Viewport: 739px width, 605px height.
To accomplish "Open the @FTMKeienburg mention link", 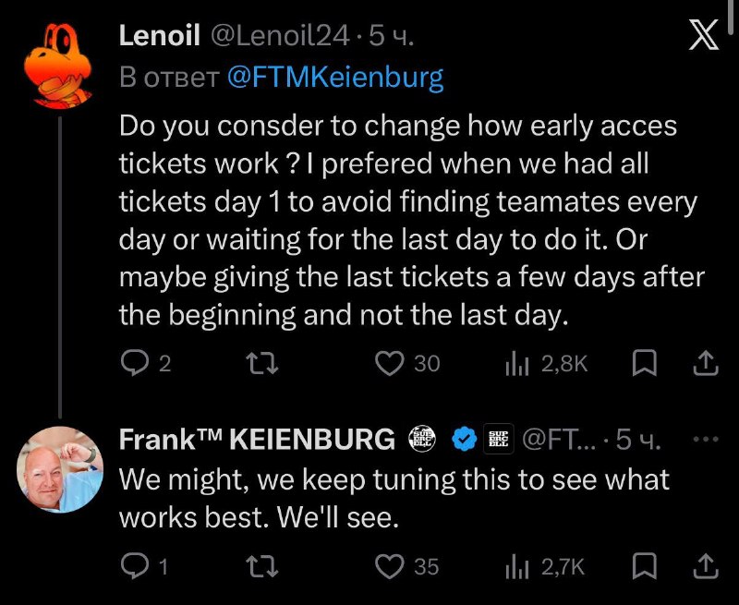I will tap(334, 77).
